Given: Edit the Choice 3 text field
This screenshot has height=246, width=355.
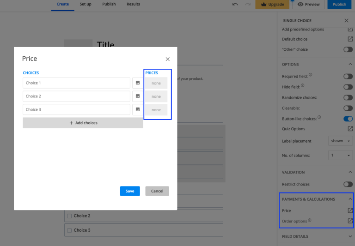Looking at the screenshot, I should click(x=77, y=110).
